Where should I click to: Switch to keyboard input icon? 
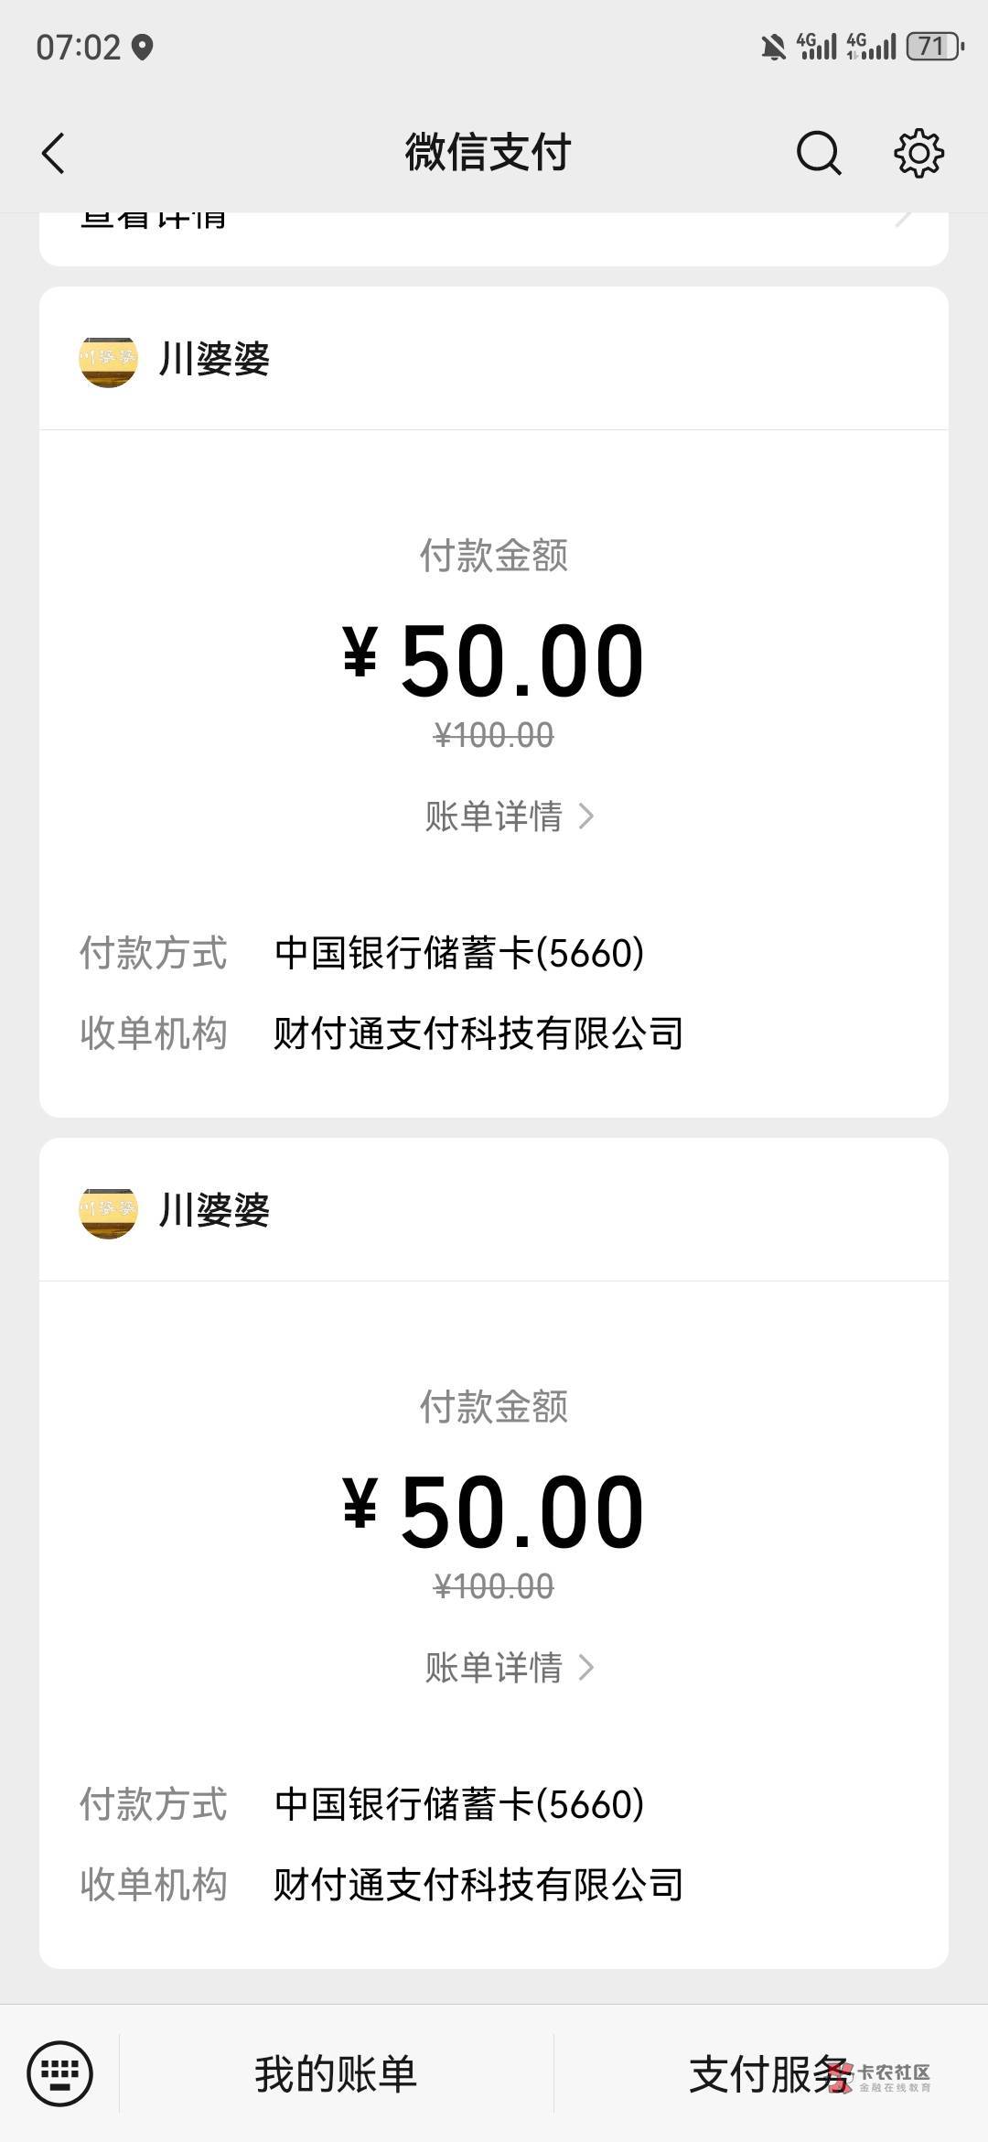point(60,2073)
